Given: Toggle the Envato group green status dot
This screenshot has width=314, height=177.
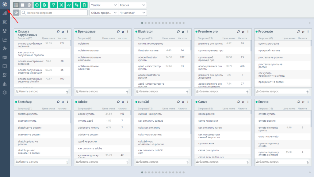Looking at the screenshot, I should [x=257, y=102].
